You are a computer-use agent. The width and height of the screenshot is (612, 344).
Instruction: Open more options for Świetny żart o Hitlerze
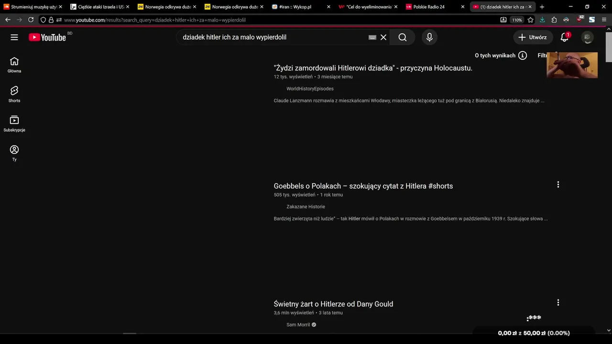pyautogui.click(x=558, y=302)
